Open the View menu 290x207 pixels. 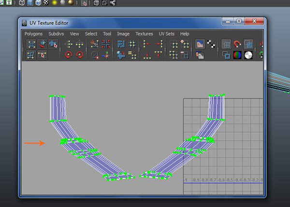74,34
